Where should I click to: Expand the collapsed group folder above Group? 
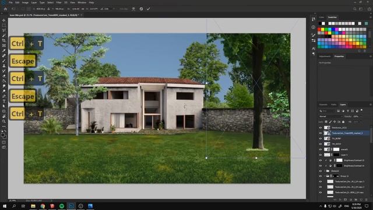(x=325, y=171)
